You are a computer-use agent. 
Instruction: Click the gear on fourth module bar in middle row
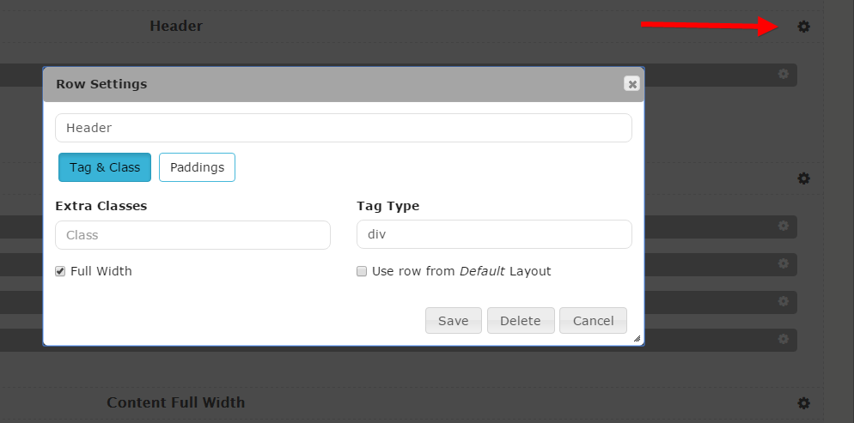pyautogui.click(x=783, y=339)
